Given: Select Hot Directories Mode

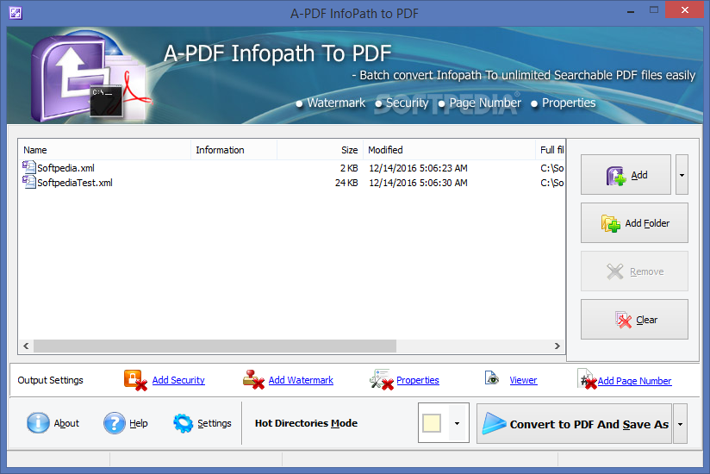Looking at the screenshot, I should coord(306,423).
